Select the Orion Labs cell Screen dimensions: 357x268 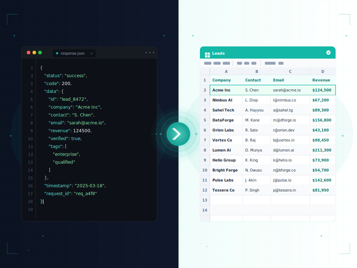click(226, 130)
